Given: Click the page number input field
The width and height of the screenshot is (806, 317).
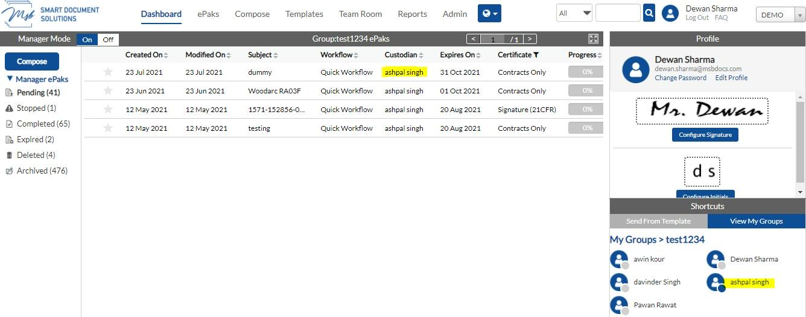Looking at the screenshot, I should pyautogui.click(x=493, y=39).
